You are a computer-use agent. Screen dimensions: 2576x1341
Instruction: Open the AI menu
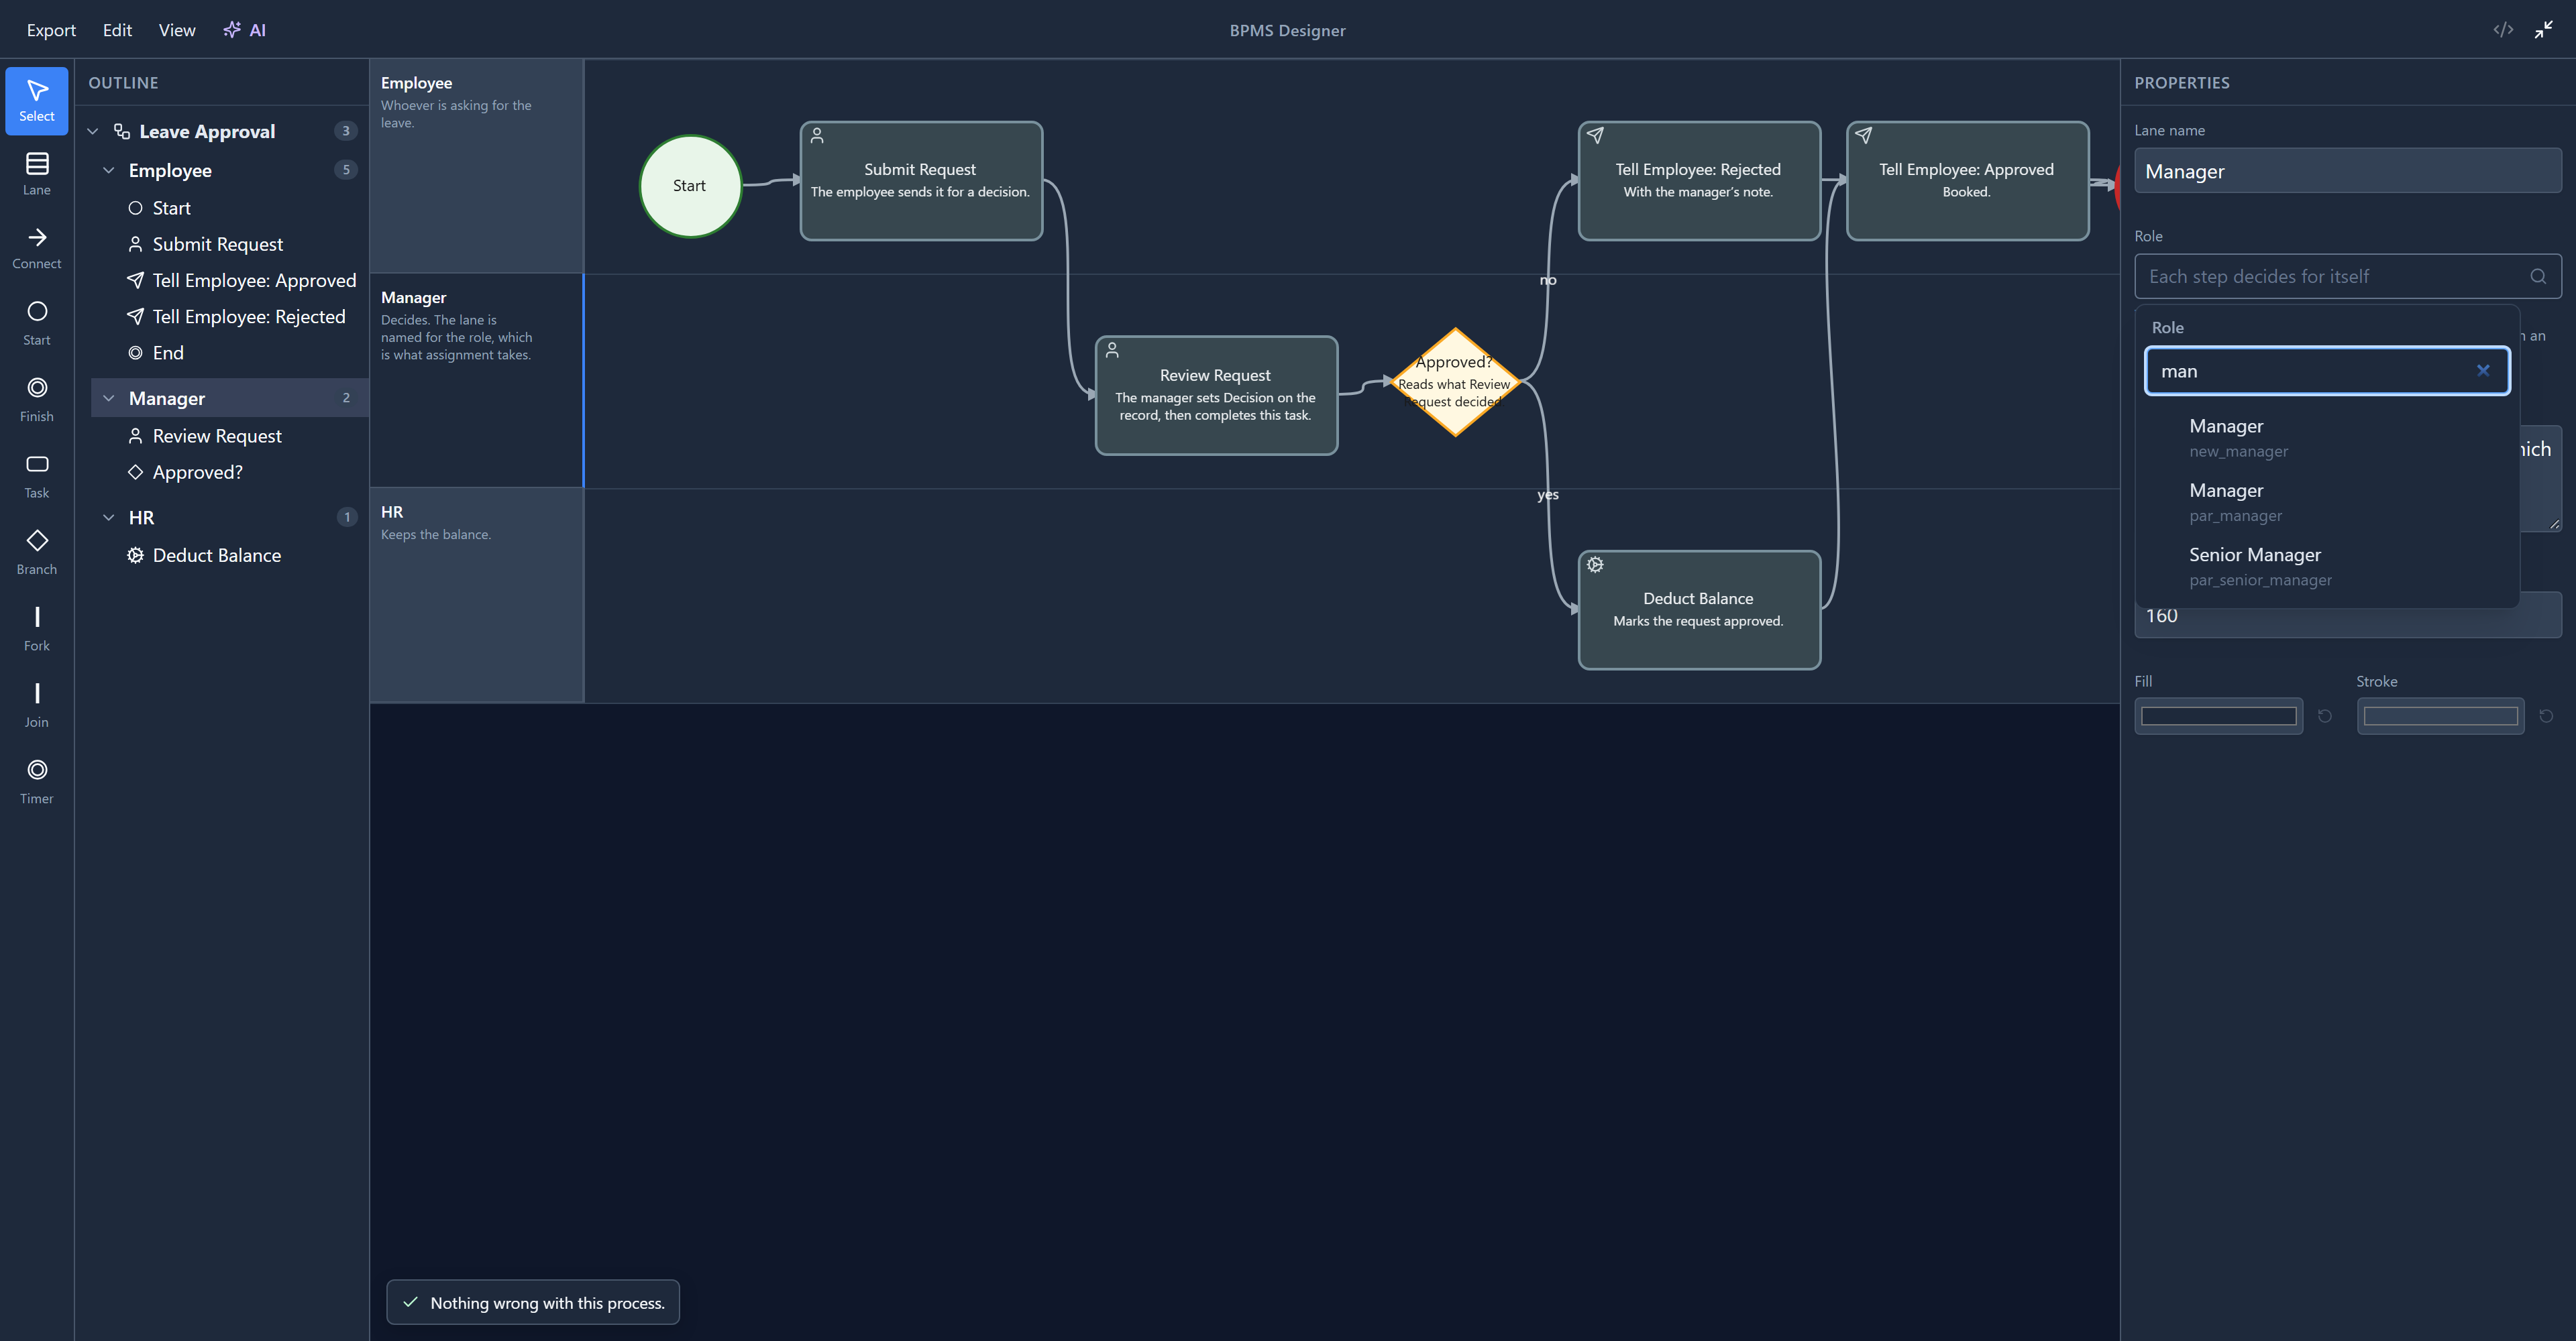[x=245, y=30]
